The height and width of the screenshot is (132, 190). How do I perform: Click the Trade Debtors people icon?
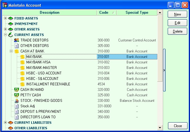click(x=17, y=40)
